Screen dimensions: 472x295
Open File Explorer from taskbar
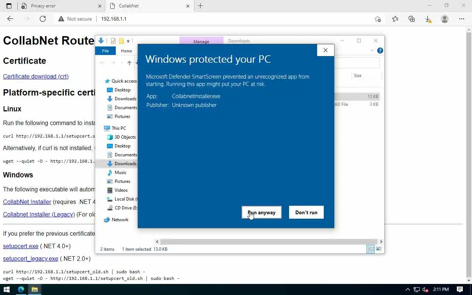pyautogui.click(x=35, y=289)
